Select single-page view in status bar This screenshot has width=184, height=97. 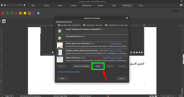click(150, 96)
